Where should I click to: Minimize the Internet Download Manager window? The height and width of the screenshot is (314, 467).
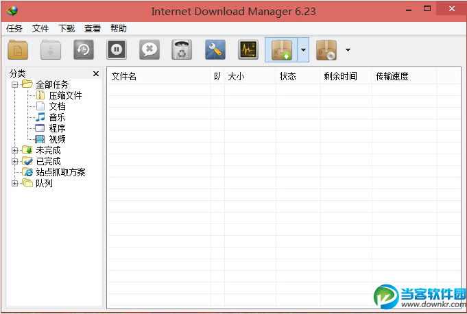409,9
